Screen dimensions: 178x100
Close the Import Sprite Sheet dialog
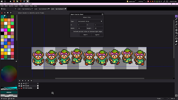(x=102, y=14)
